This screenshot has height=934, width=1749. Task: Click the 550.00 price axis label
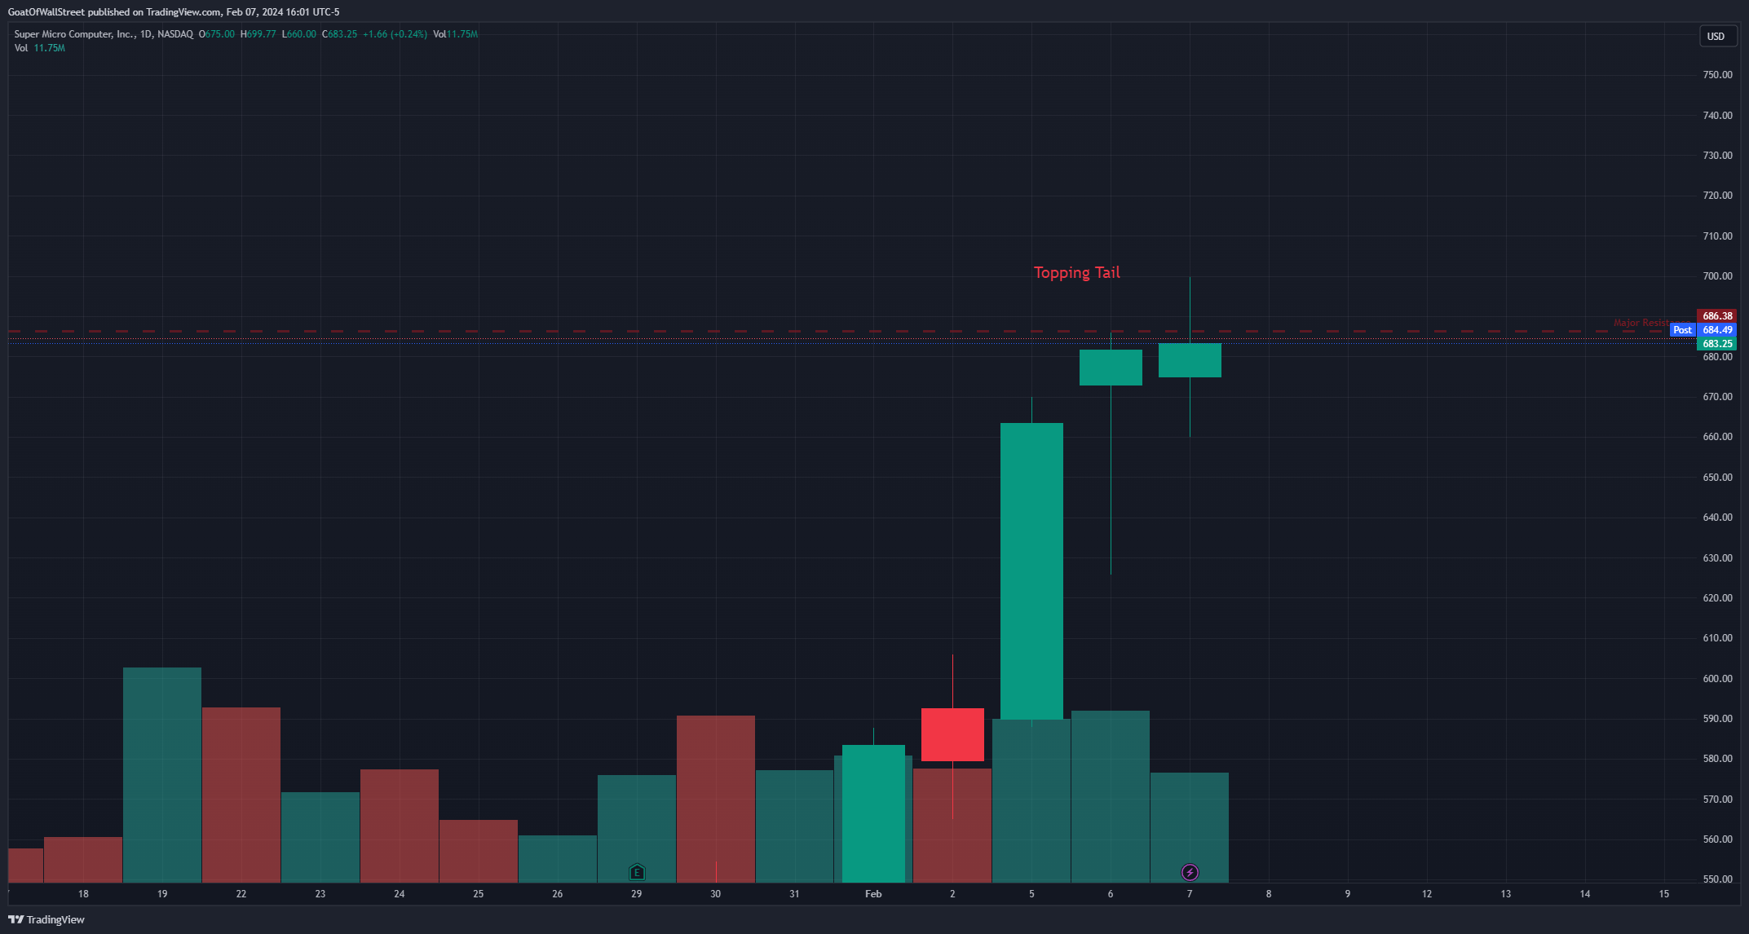[x=1717, y=879]
